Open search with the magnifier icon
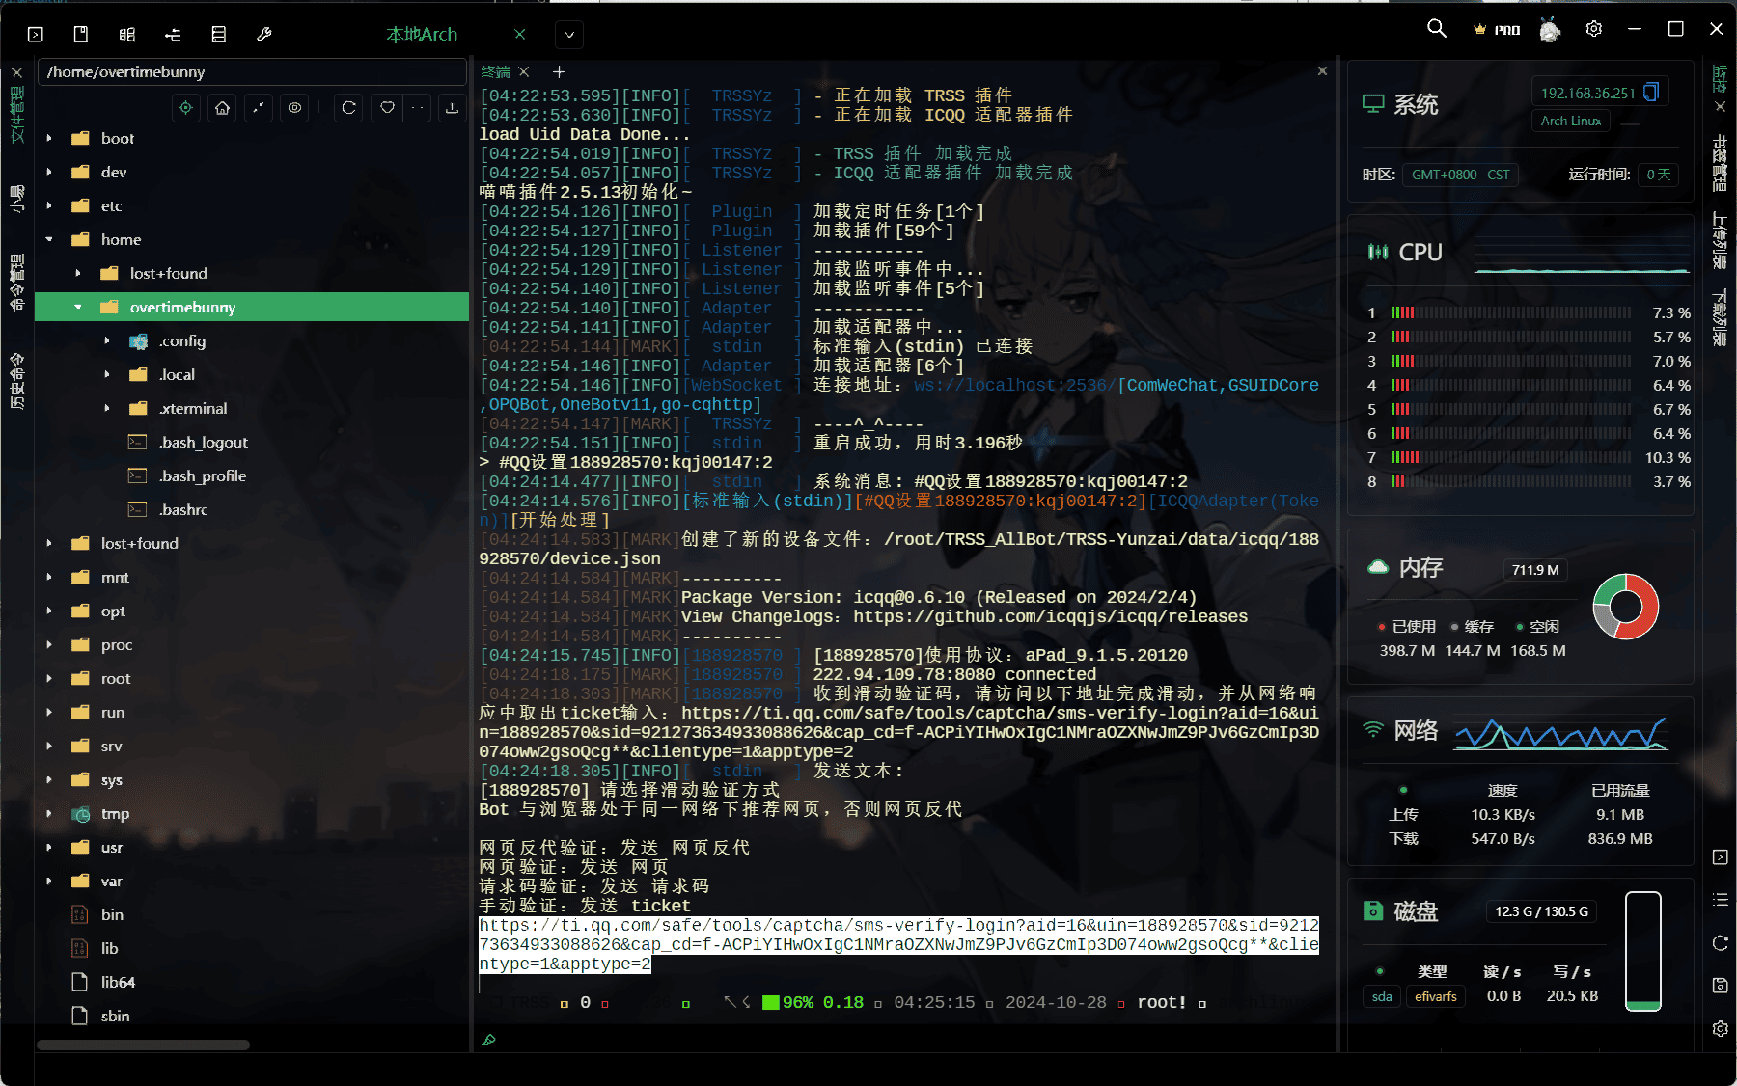 [1437, 29]
